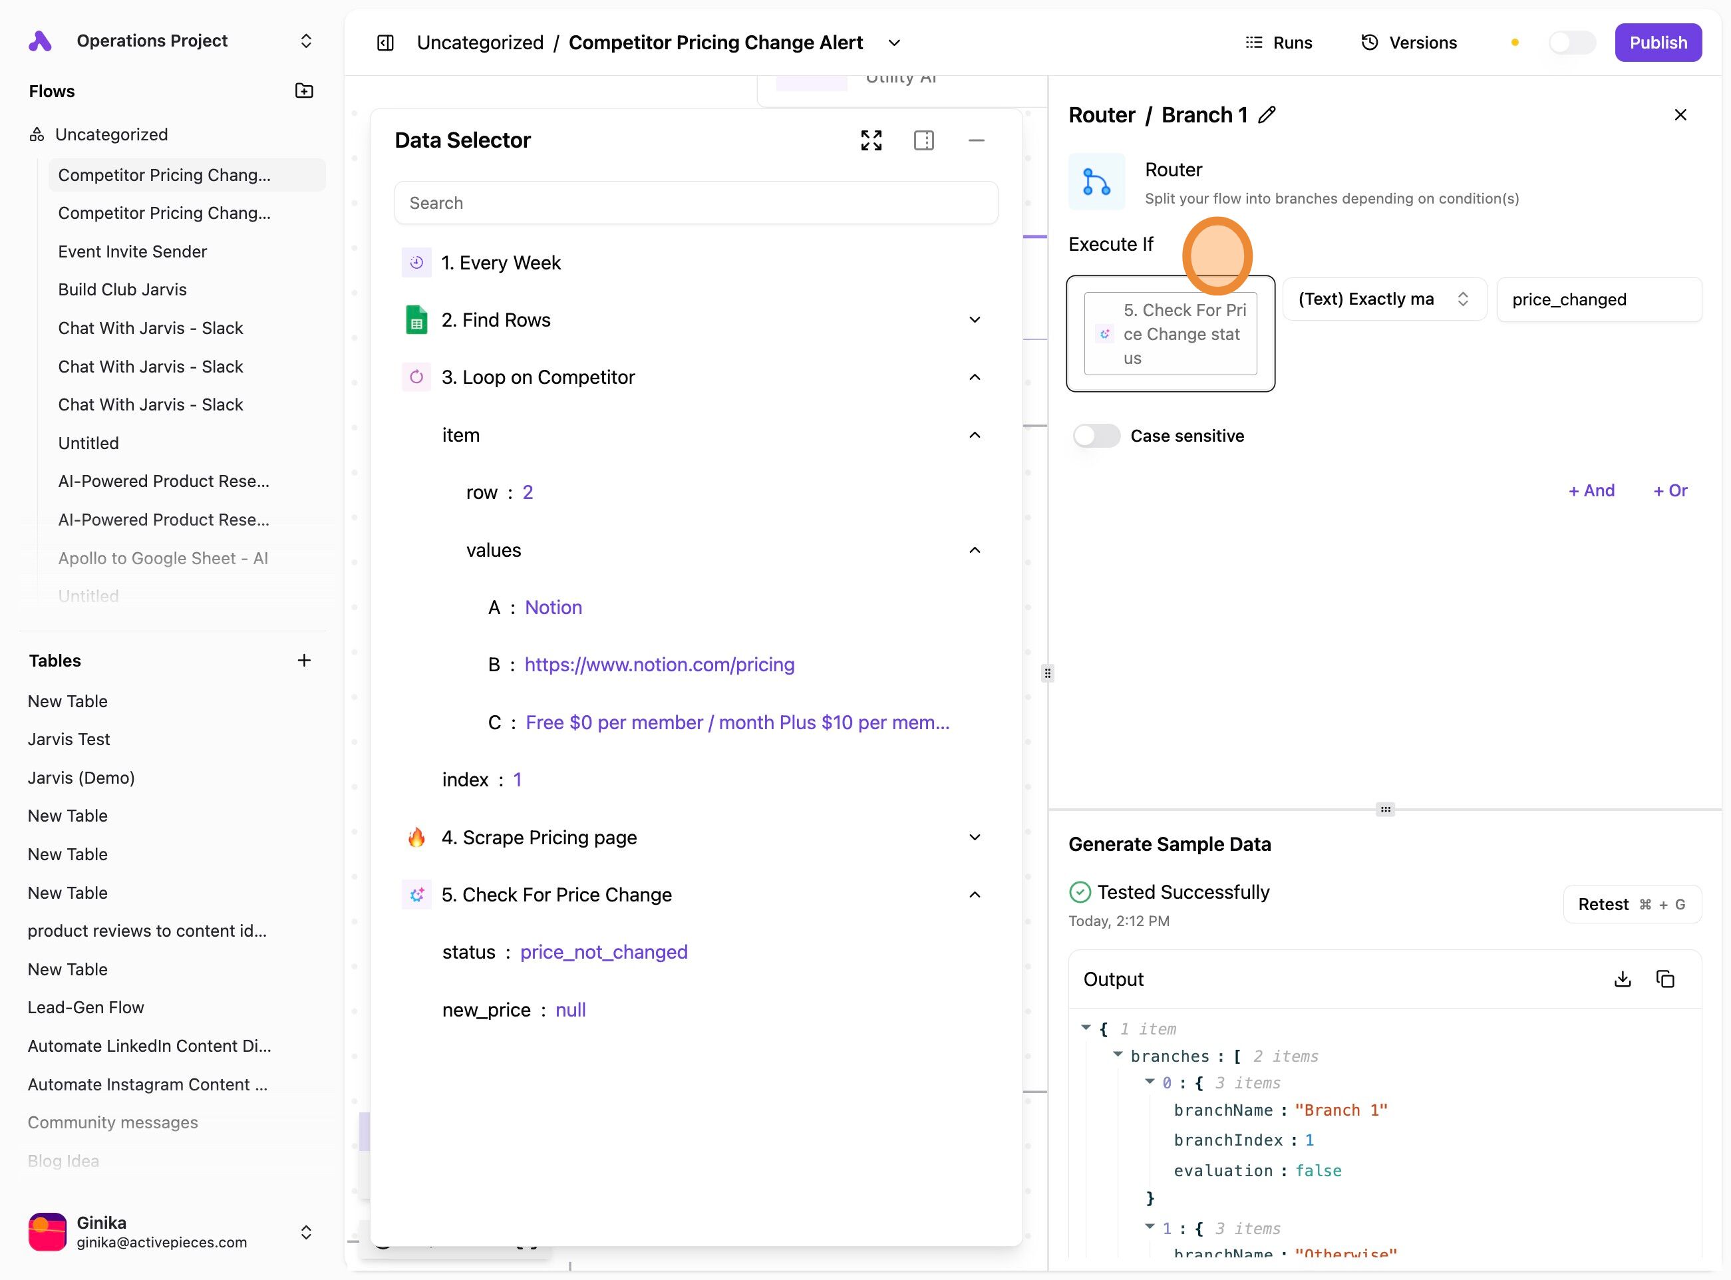
Task: Download the sample output data
Action: coord(1622,979)
